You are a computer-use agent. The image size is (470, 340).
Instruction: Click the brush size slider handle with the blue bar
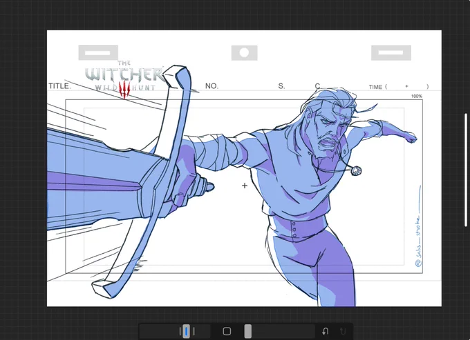click(x=187, y=331)
